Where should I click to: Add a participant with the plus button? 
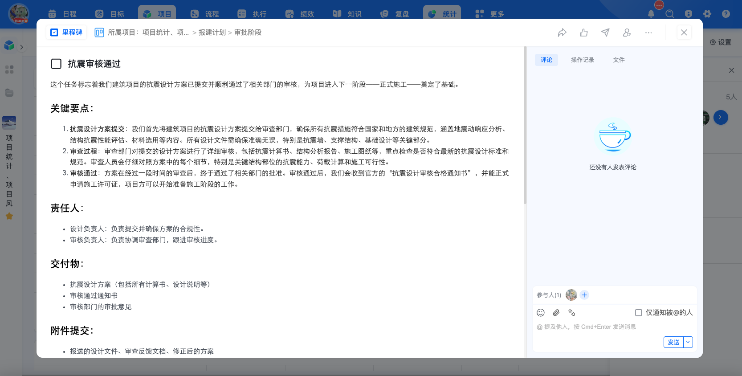(x=585, y=295)
